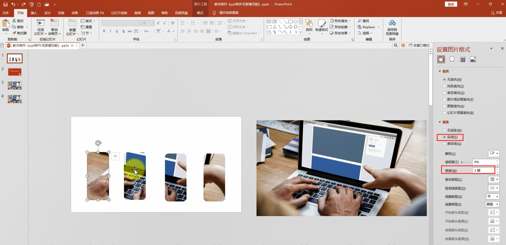Switch to the Insert (插入) tab
The image size is (506, 245).
34,13
